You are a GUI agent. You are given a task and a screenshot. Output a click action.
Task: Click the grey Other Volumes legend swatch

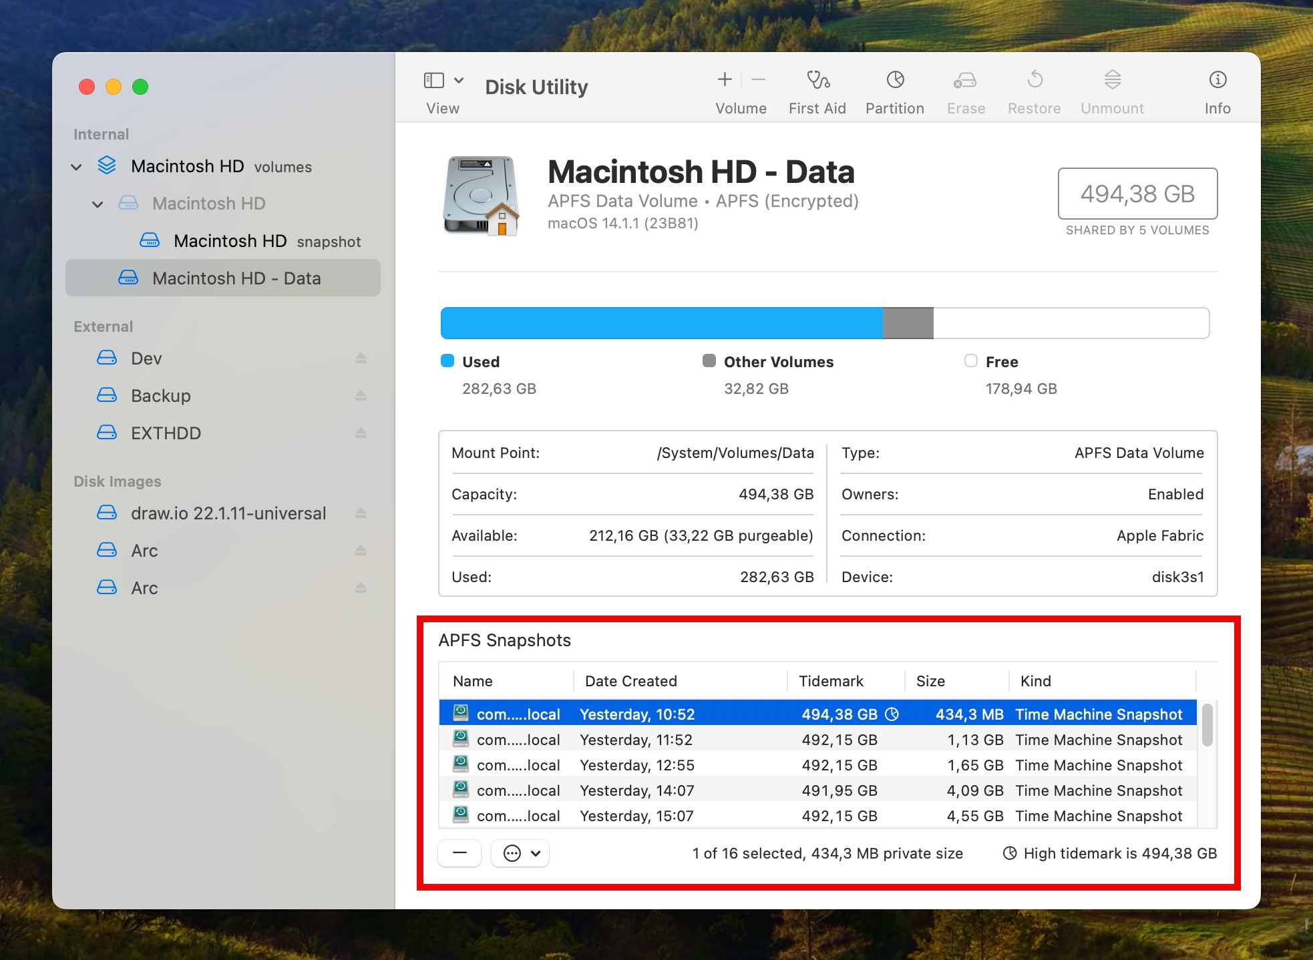coord(709,361)
